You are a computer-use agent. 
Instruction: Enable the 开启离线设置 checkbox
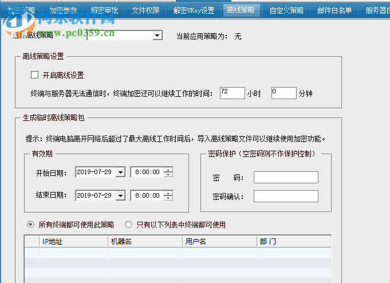click(34, 75)
